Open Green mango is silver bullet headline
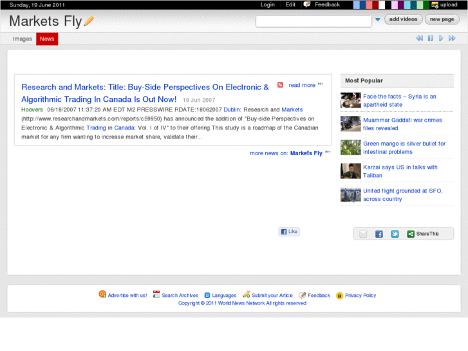 pyautogui.click(x=404, y=147)
